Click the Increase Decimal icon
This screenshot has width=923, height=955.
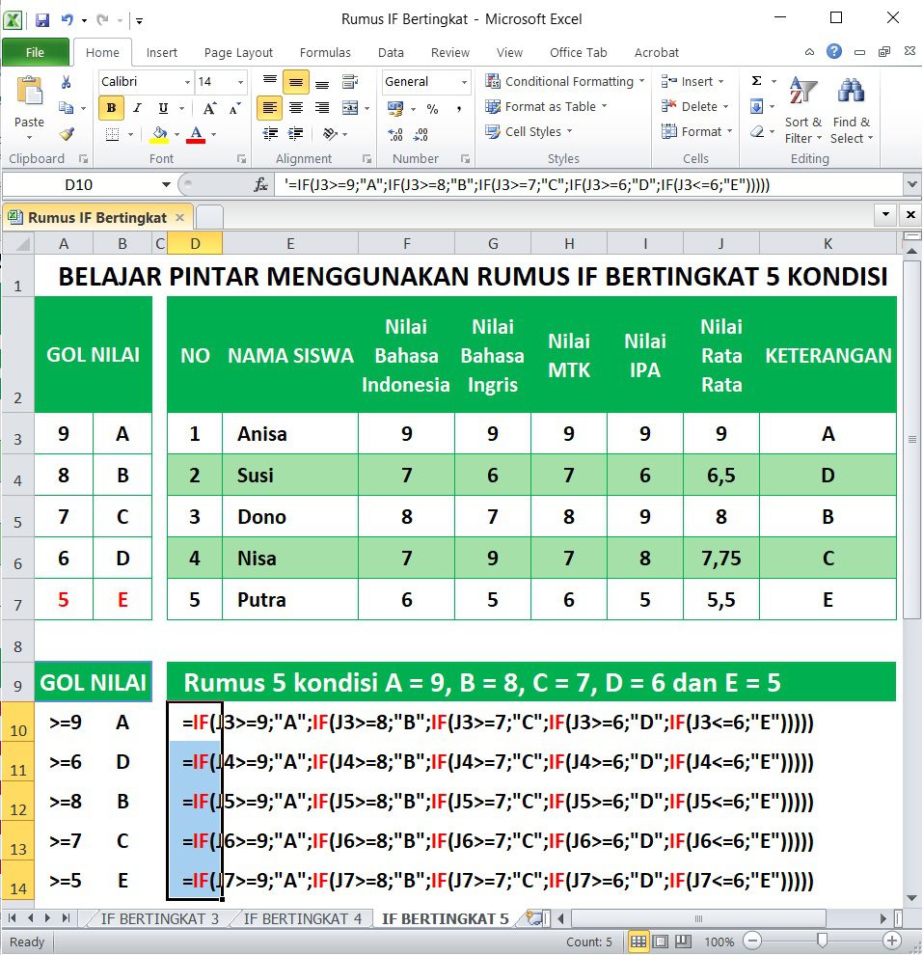[x=395, y=134]
